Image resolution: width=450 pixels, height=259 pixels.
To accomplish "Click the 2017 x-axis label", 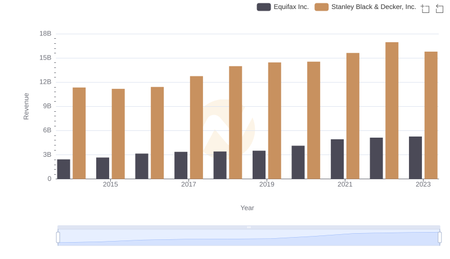I will (x=188, y=184).
